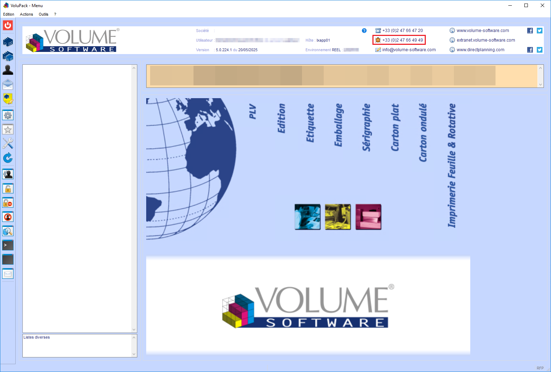This screenshot has height=372, width=551.
Task: Open the www.directplanning.com link
Action: click(481, 50)
